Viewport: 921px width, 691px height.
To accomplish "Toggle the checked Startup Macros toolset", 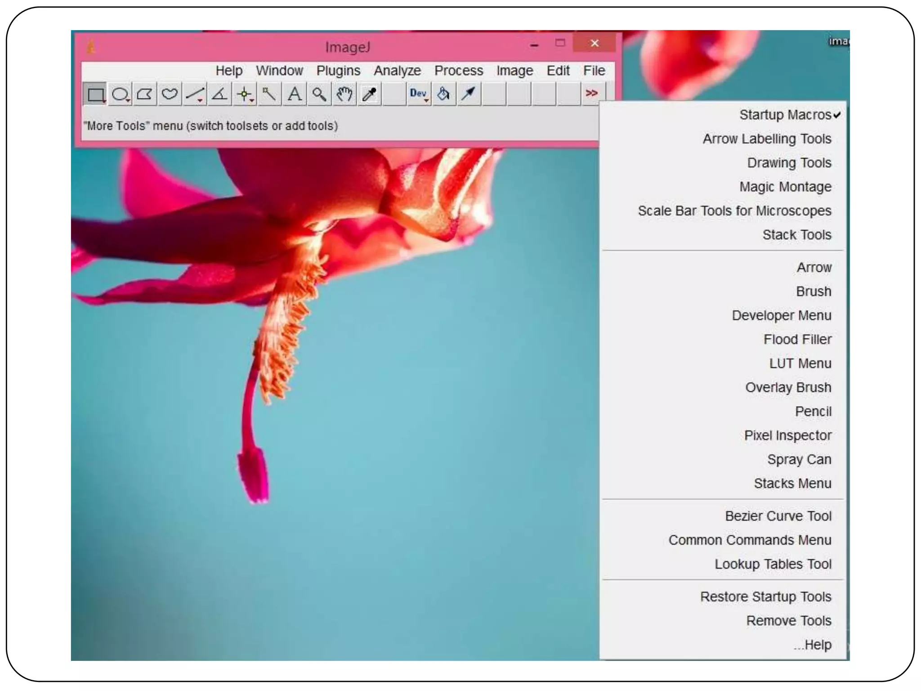I will pos(785,115).
